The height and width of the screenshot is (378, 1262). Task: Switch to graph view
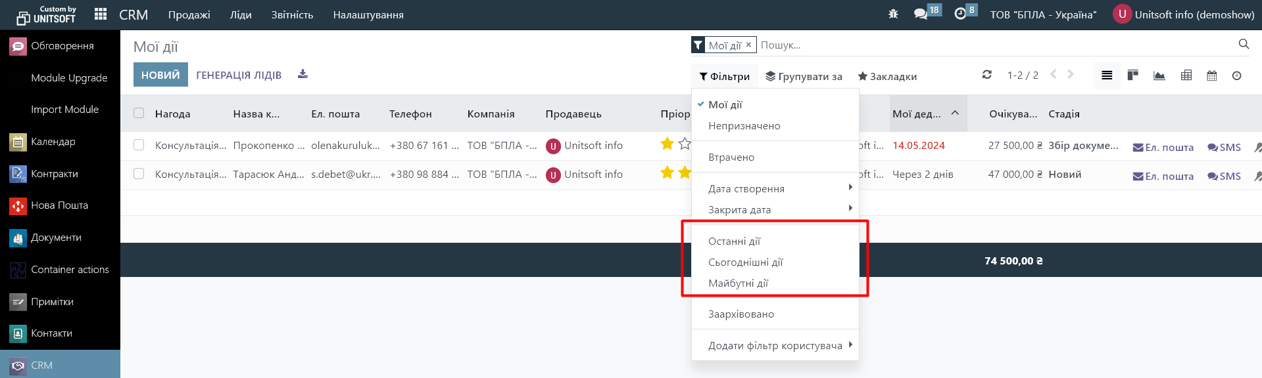[x=1159, y=75]
